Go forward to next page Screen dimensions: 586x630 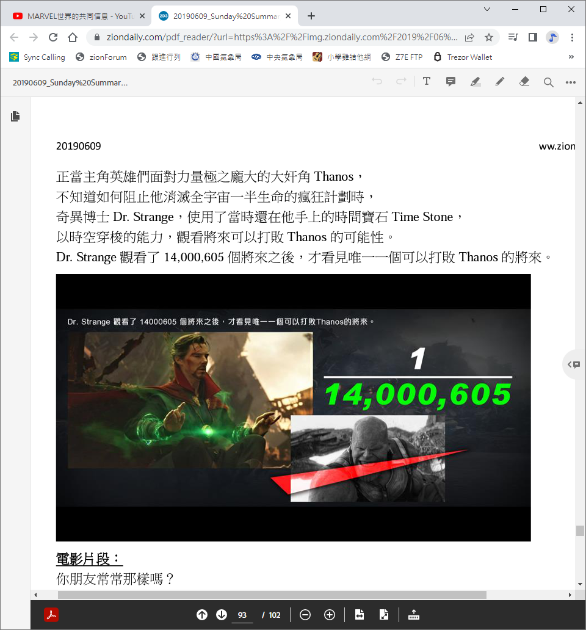[x=34, y=37]
